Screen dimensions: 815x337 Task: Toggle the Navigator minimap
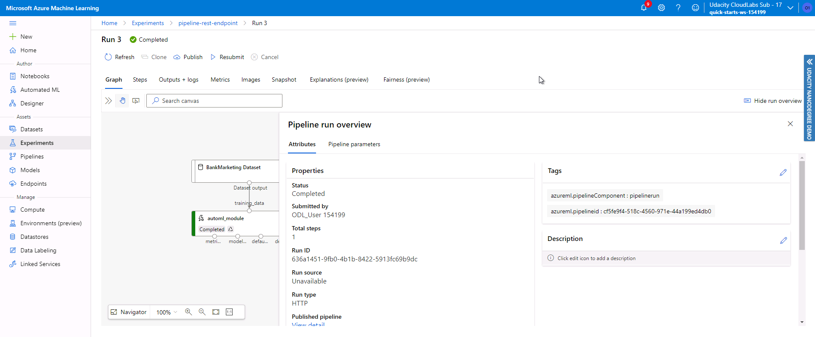pos(129,312)
